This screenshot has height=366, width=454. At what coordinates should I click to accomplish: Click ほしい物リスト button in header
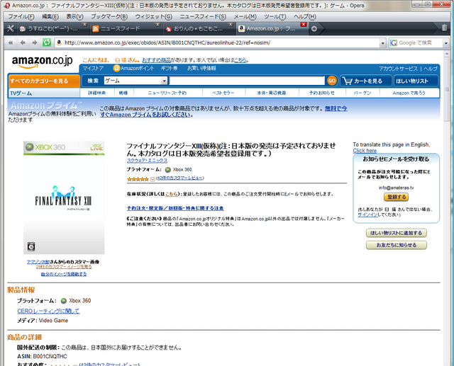(x=416, y=81)
